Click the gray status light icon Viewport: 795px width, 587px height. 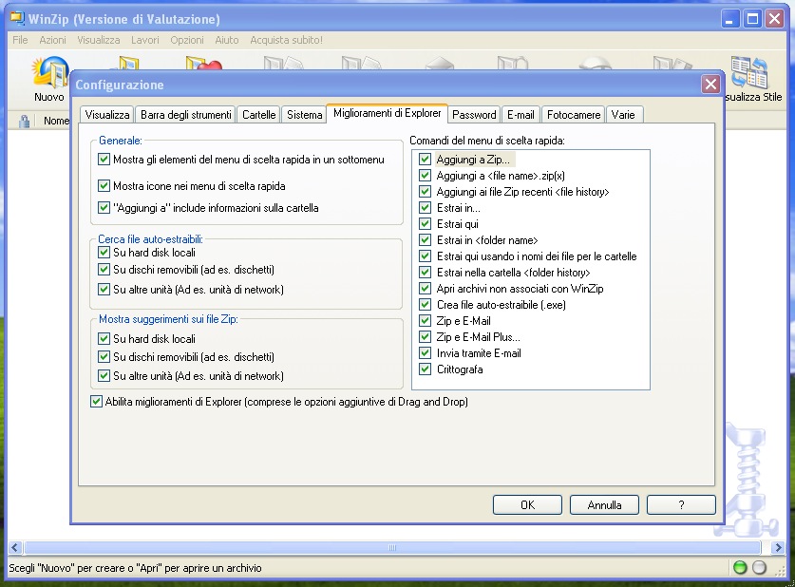click(759, 568)
